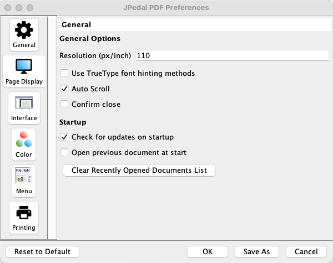333x263 pixels.
Task: Click the sidebar vertical scrollbar track
Action: click(x=52, y=127)
